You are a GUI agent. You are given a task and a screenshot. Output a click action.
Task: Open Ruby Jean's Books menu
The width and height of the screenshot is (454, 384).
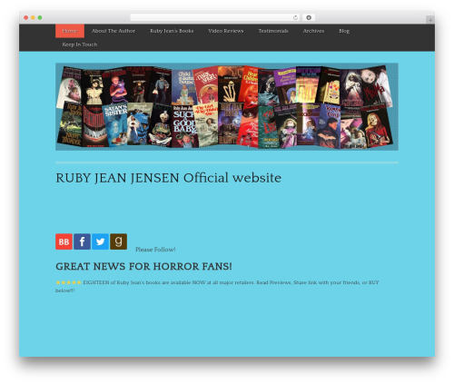pyautogui.click(x=172, y=31)
